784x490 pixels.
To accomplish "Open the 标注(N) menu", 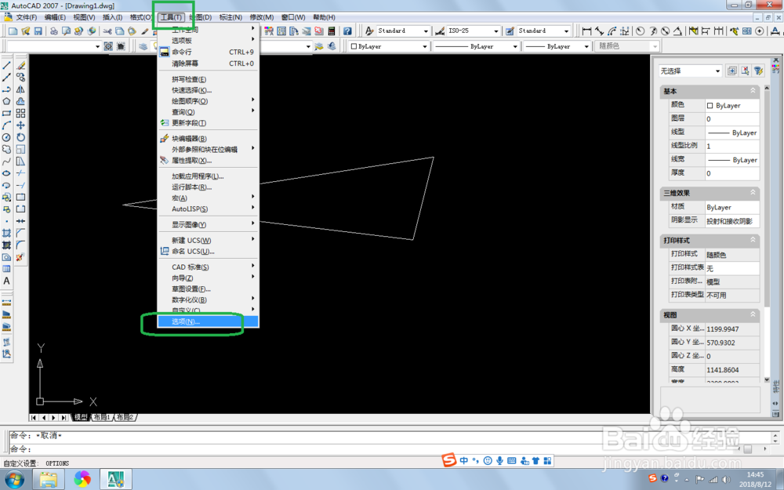I will coord(230,17).
